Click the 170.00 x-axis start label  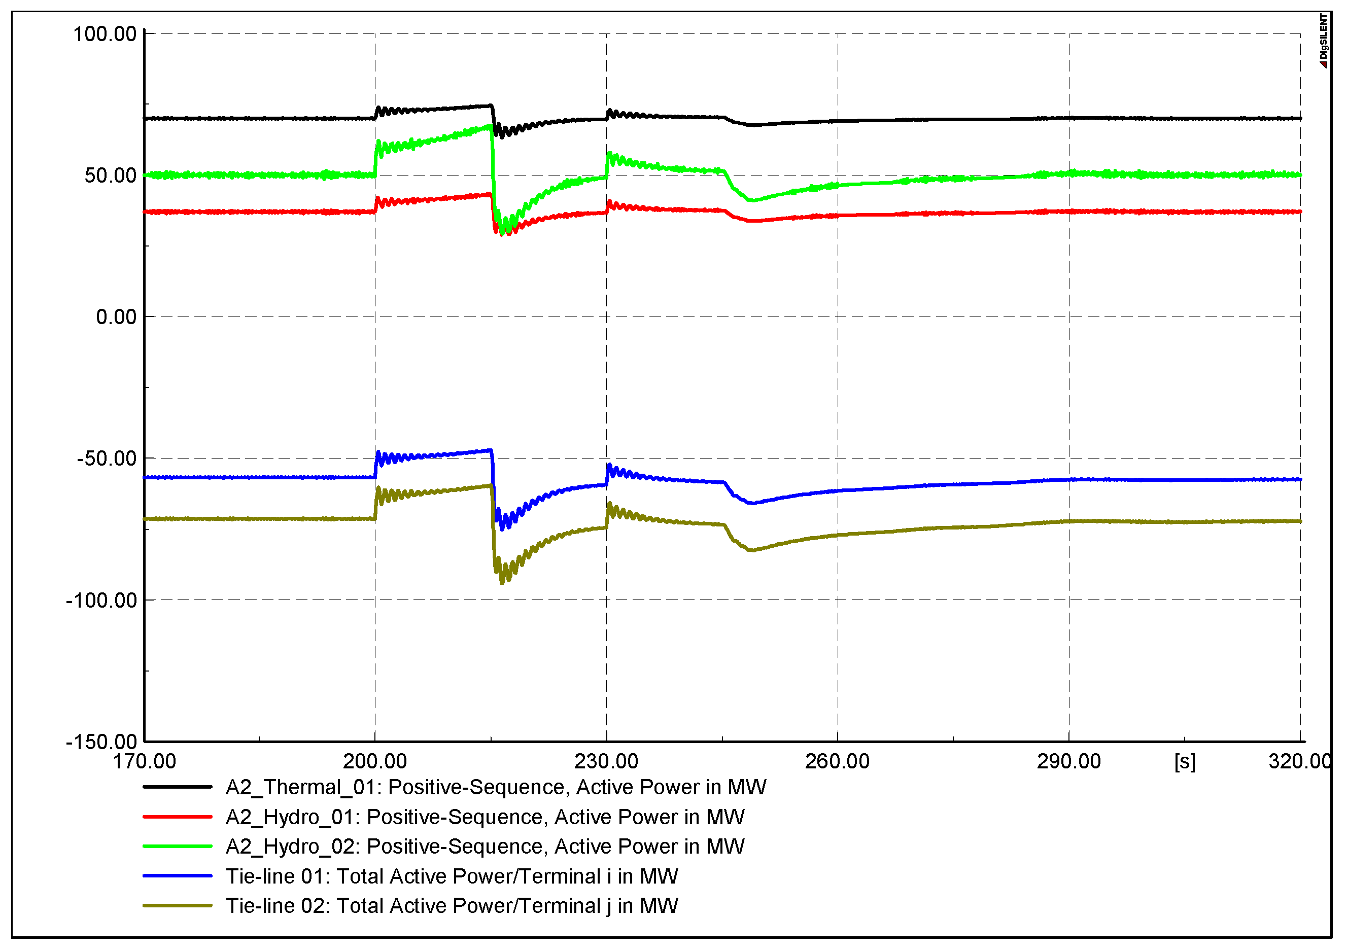point(144,761)
